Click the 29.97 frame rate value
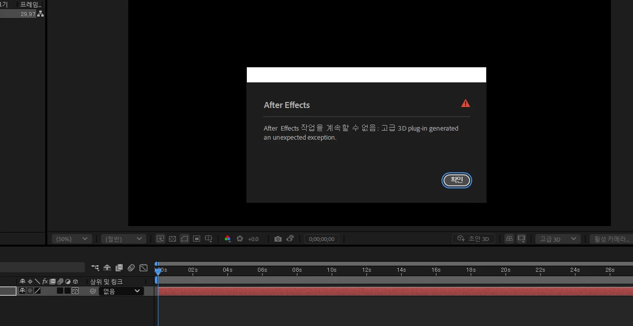The width and height of the screenshot is (633, 326). [28, 14]
